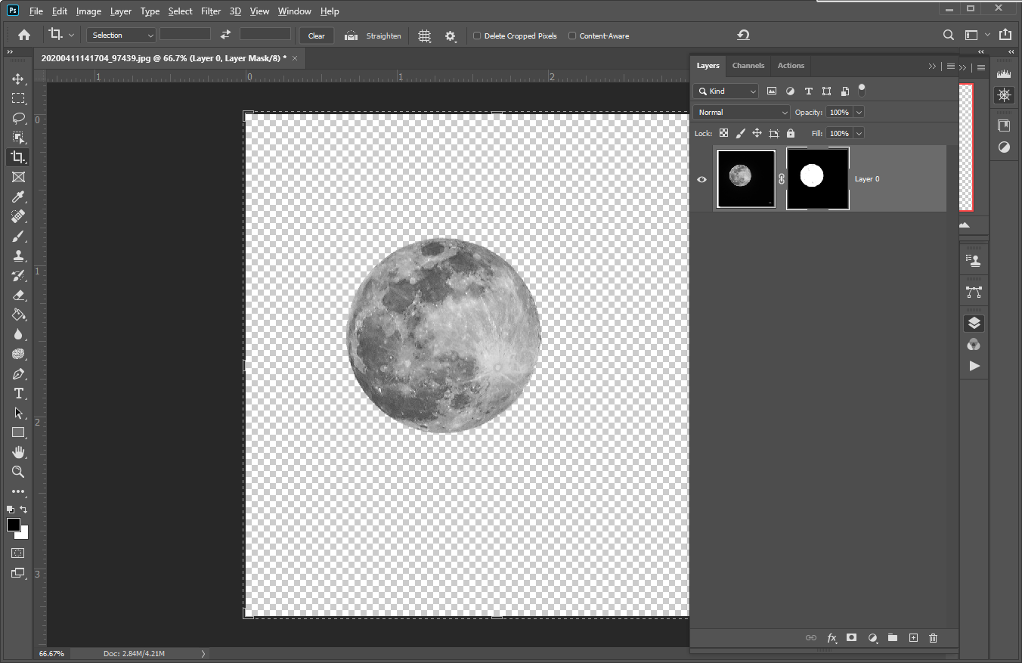Image resolution: width=1022 pixels, height=663 pixels.
Task: Select the History Brush tool
Action: click(18, 275)
